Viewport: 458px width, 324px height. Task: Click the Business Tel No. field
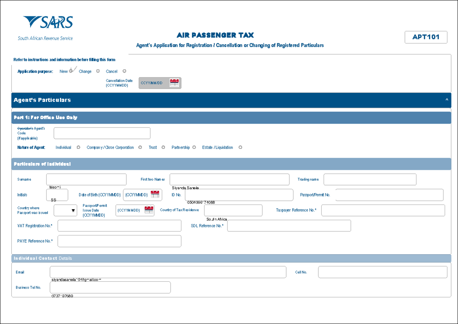(110, 287)
